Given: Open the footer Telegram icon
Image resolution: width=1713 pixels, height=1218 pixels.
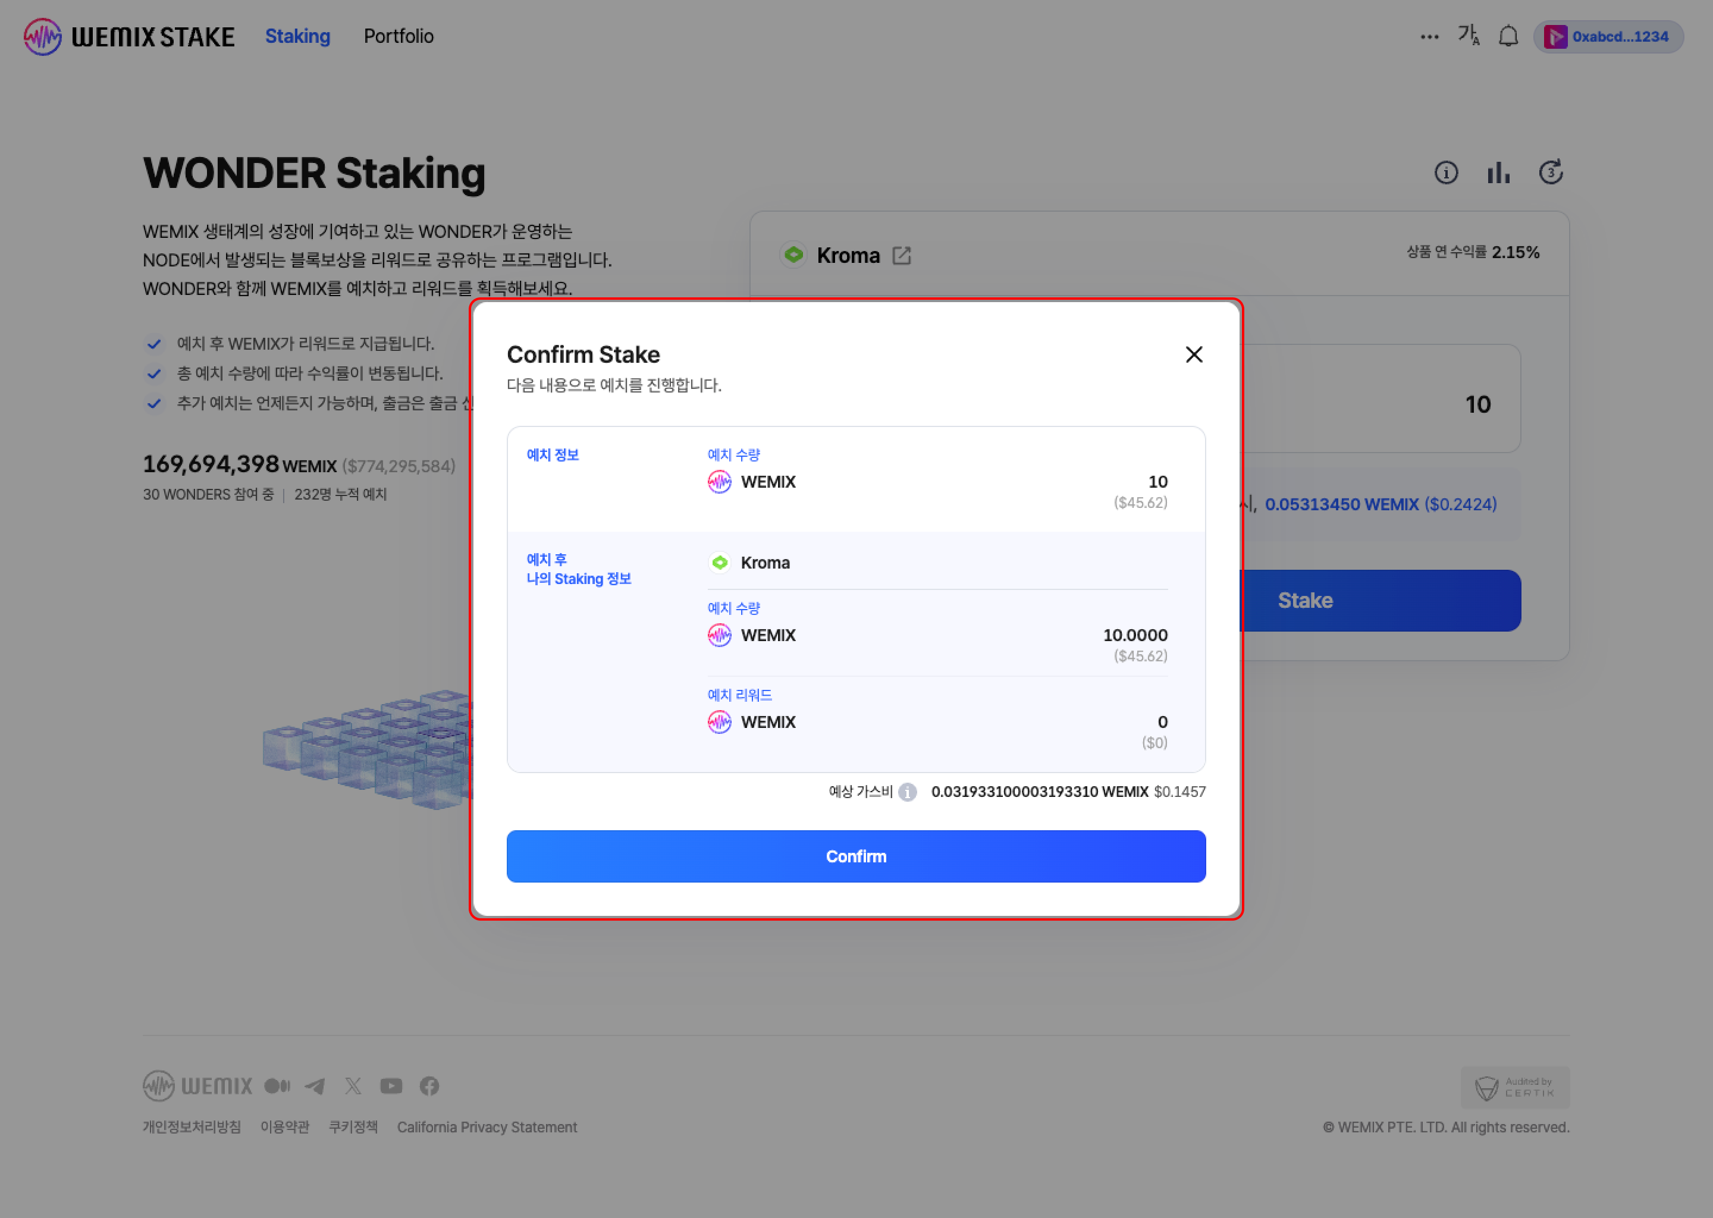Looking at the screenshot, I should click(x=315, y=1086).
